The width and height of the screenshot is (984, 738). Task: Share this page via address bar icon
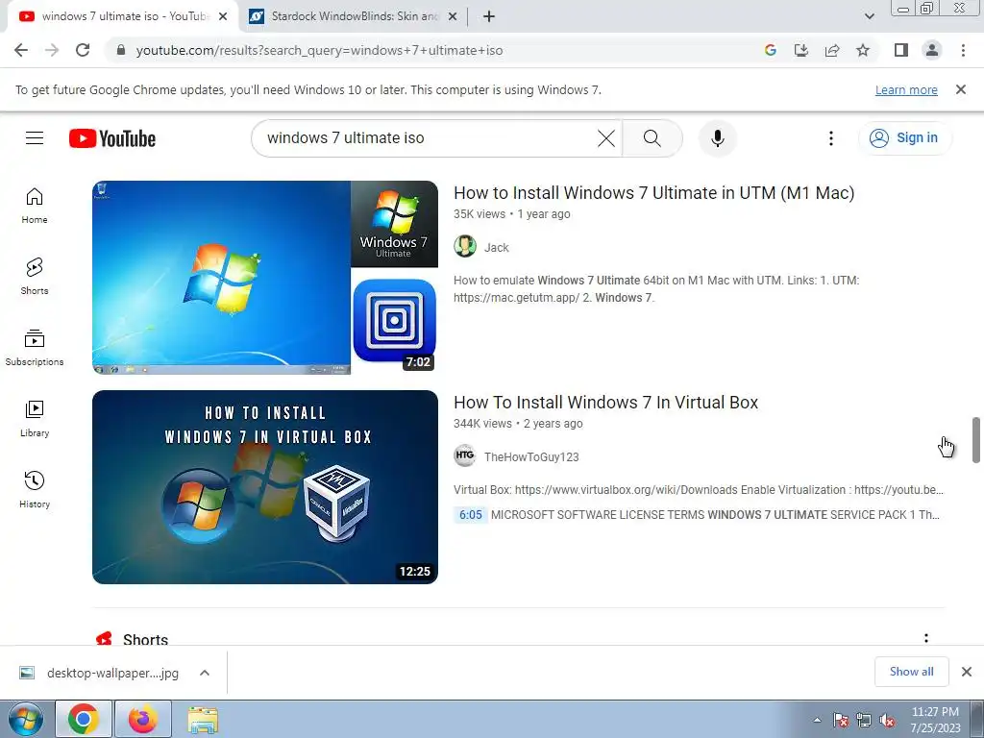click(832, 50)
